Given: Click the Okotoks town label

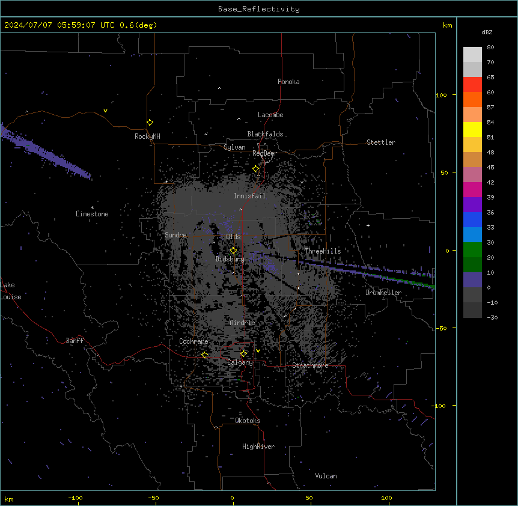Looking at the screenshot, I should point(248,421).
